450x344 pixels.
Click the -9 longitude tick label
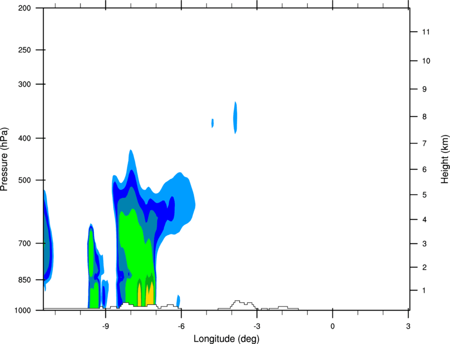tap(105, 326)
